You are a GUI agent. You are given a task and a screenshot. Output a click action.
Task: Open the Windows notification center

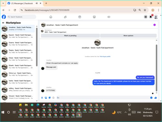coord(157,112)
